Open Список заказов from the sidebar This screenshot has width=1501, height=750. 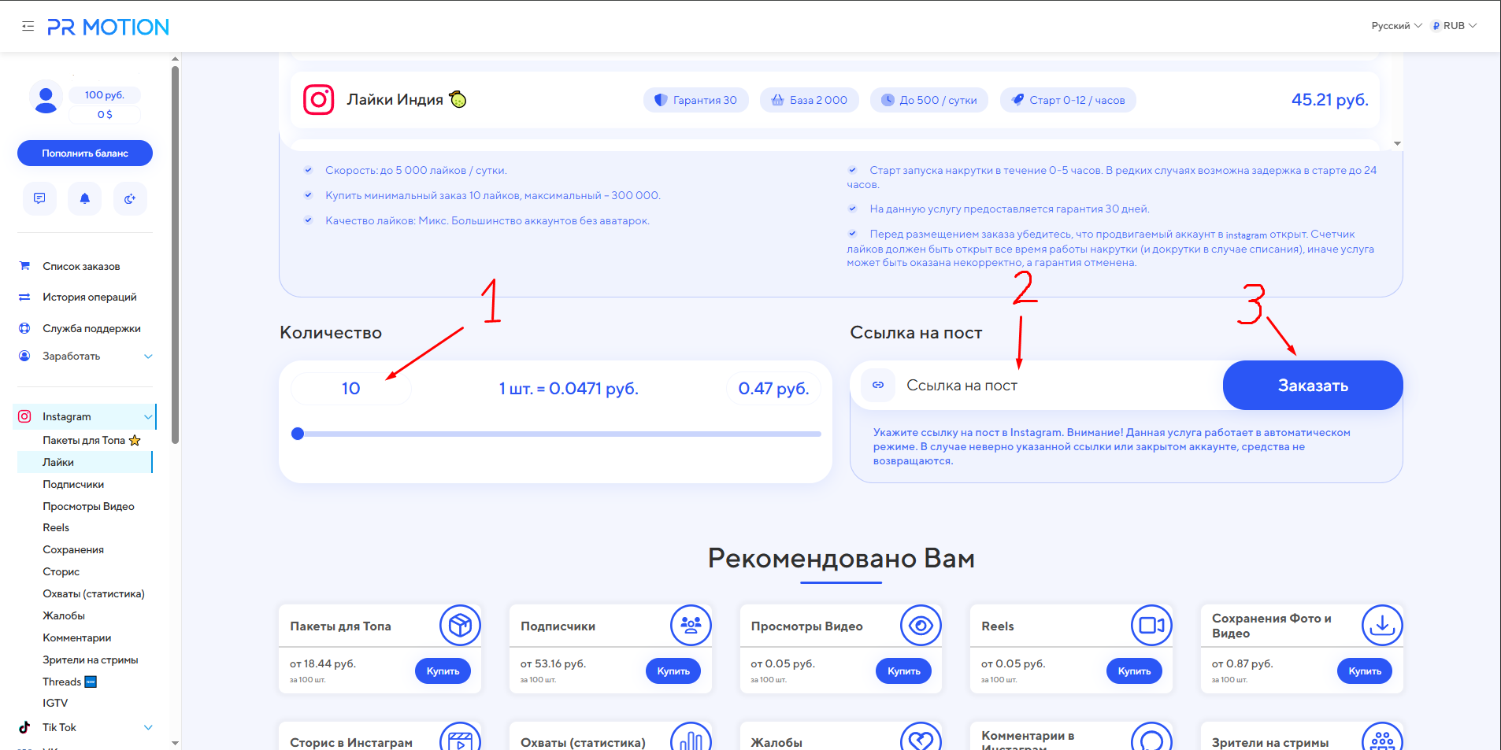[81, 267]
